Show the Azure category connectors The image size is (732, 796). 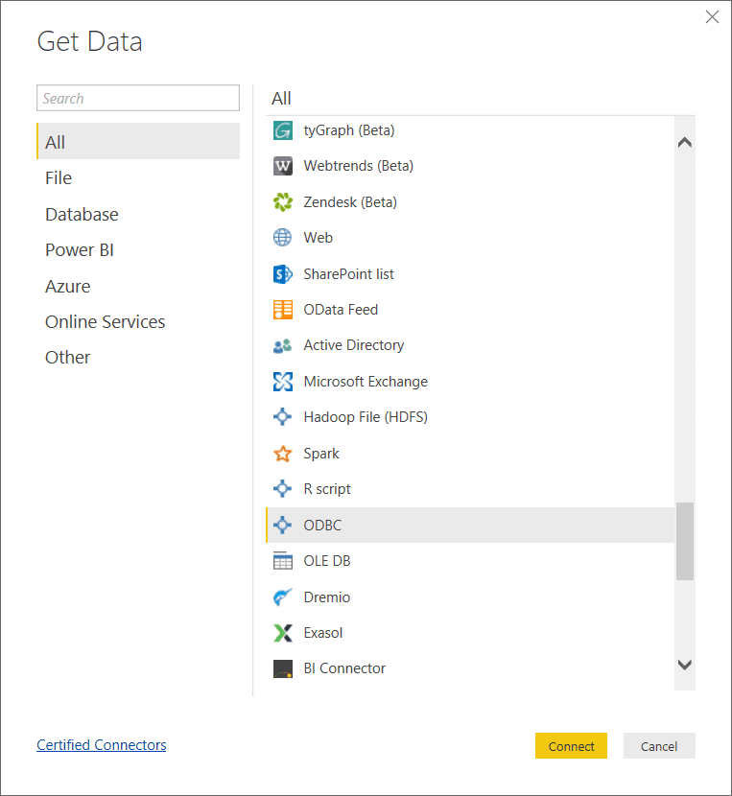coord(67,287)
